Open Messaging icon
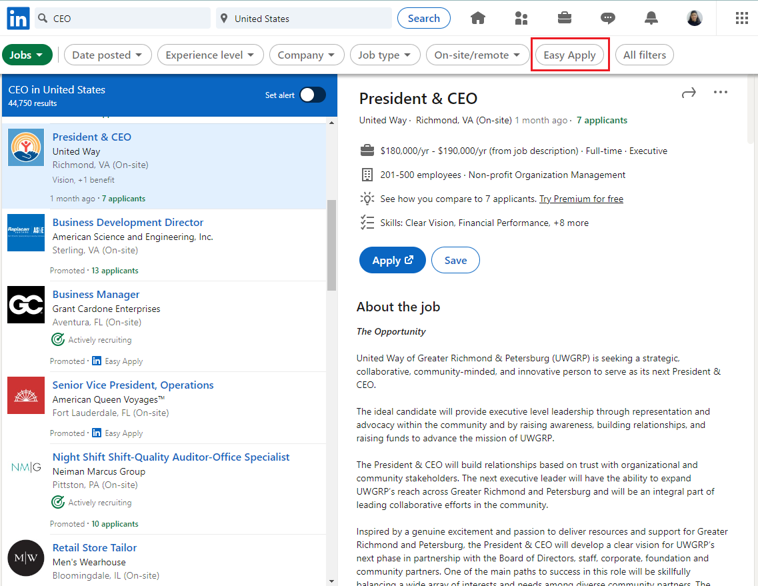758x586 pixels. click(x=607, y=18)
